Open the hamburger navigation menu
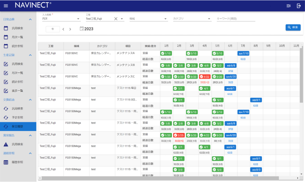The height and width of the screenshot is (182, 305). tap(6, 6)
